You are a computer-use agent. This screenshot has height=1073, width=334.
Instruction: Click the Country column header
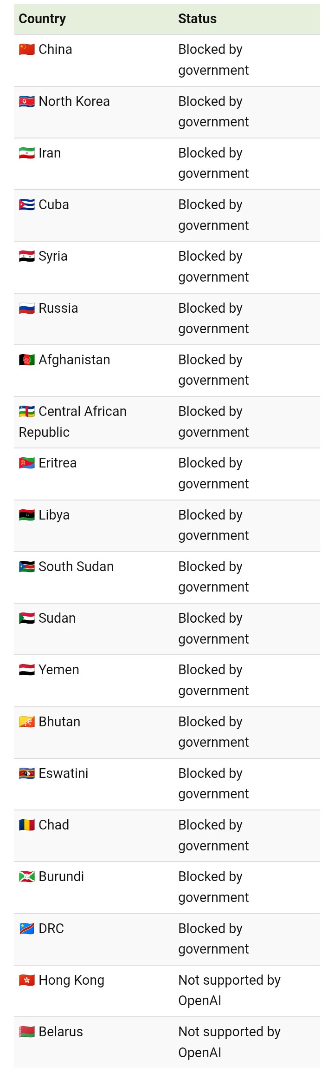pos(42,19)
